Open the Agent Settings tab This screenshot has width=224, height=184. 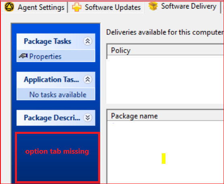[34, 7]
